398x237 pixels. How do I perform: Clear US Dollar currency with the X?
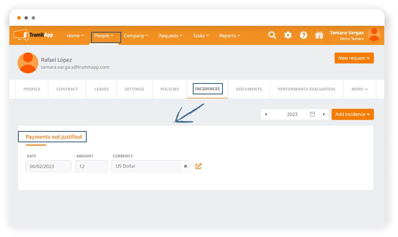click(x=185, y=166)
